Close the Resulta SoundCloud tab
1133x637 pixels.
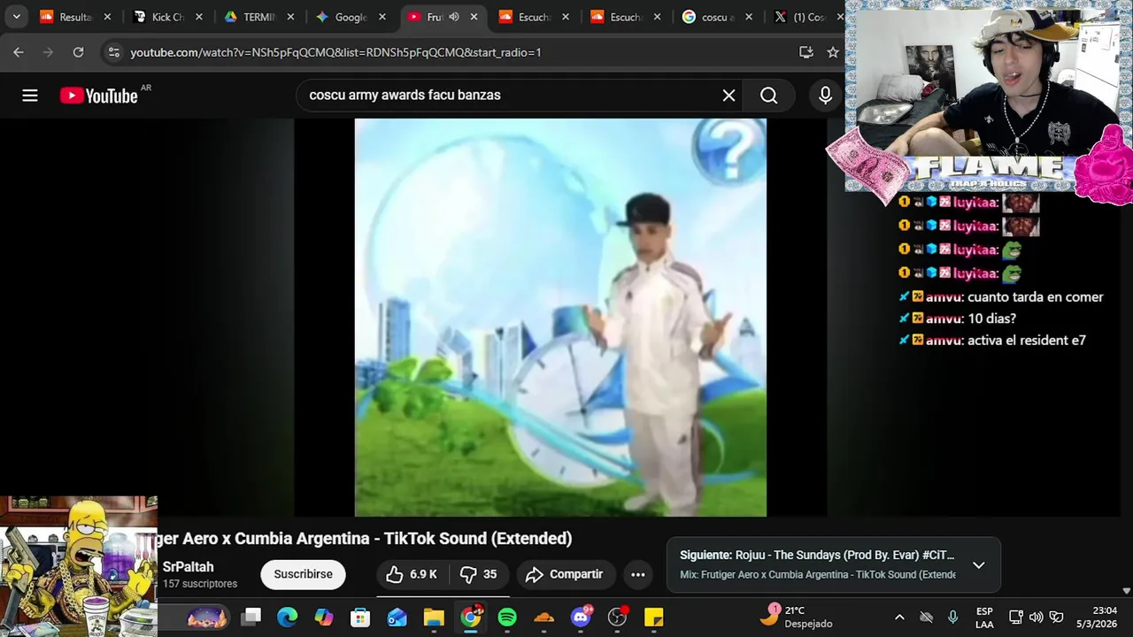[x=107, y=17]
